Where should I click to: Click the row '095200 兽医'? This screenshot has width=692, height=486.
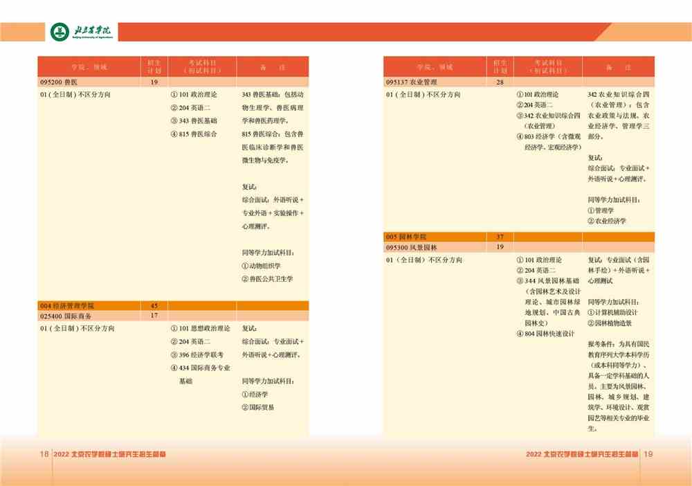point(173,82)
